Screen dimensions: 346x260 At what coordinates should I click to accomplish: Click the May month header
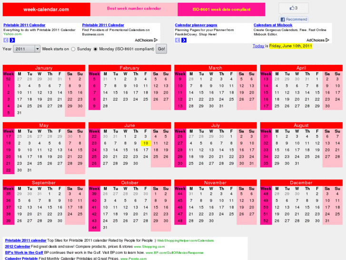(x=44, y=125)
